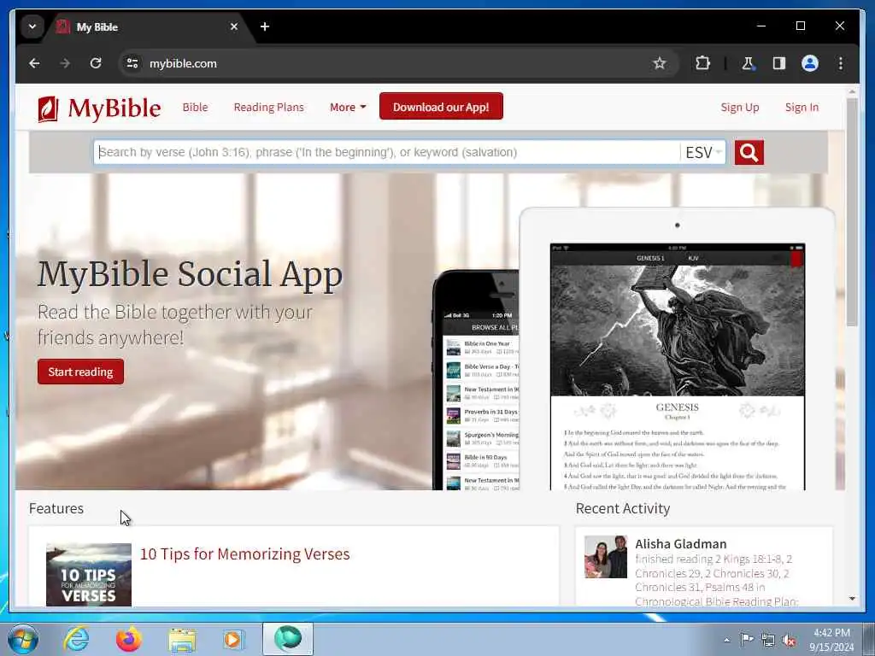Open a new browser tab
Image resolution: width=875 pixels, height=656 pixels.
(x=265, y=26)
